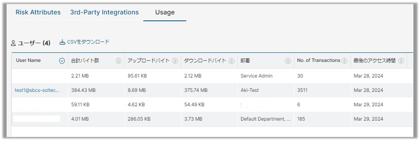Click the アップロードバイト header text
The height and width of the screenshot is (141, 420).
[149, 61]
